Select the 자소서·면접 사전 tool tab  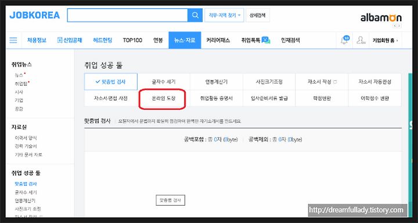pyautogui.click(x=111, y=98)
